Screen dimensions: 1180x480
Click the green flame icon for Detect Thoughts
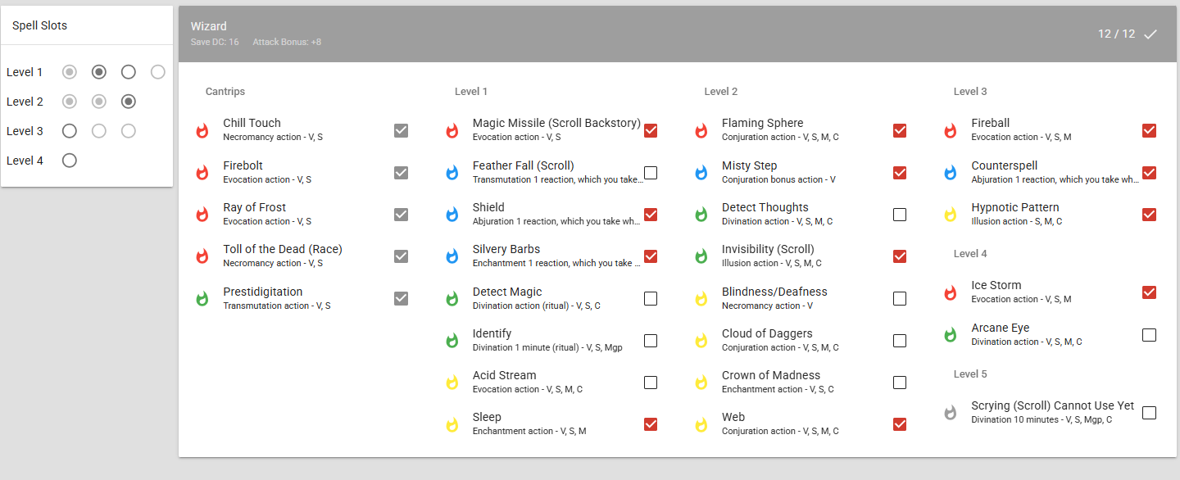[701, 215]
